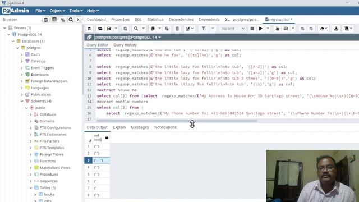Click the query editor horizontal scrollbar
359x202 pixels.
[x=177, y=121]
